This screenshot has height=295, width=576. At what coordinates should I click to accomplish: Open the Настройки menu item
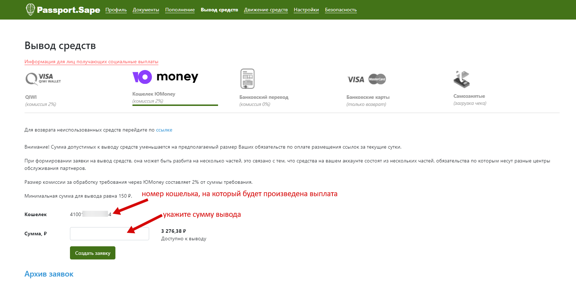[x=306, y=10]
